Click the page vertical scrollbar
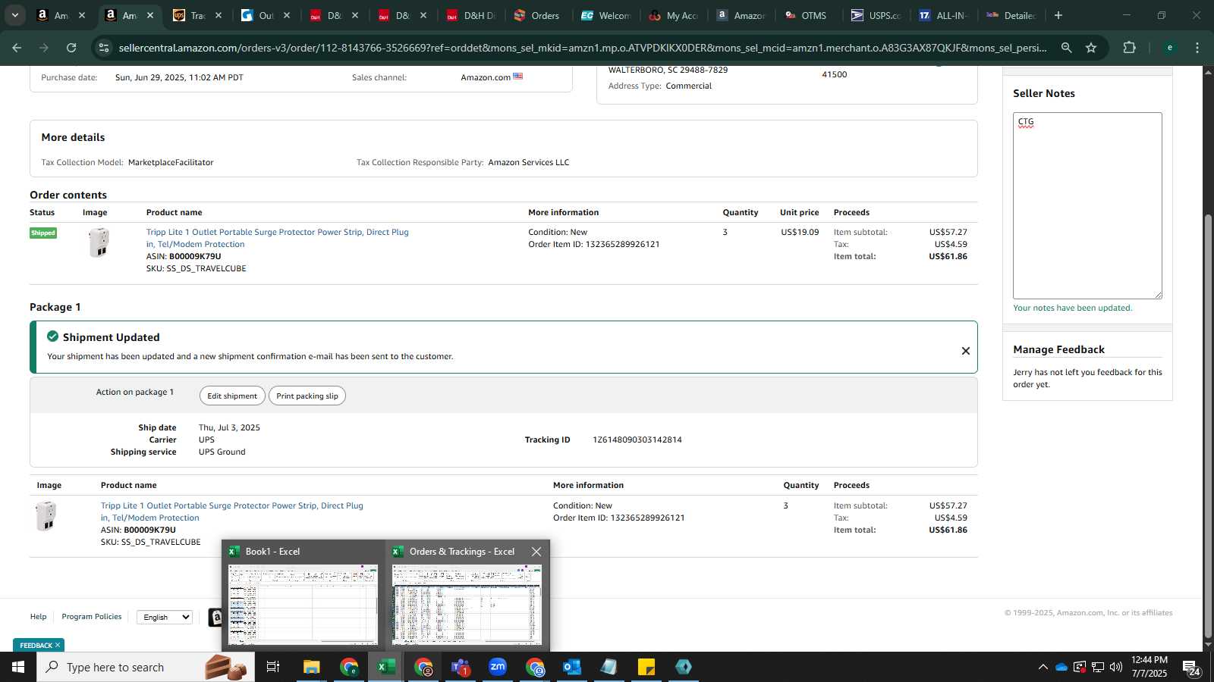The width and height of the screenshot is (1214, 682). click(x=1208, y=424)
